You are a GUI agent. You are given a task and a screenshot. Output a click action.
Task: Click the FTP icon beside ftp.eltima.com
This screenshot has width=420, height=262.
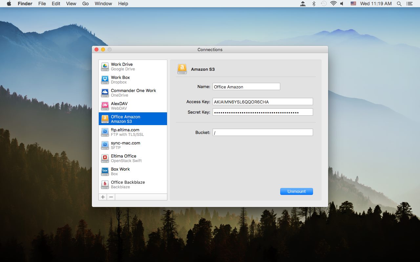pos(105,132)
